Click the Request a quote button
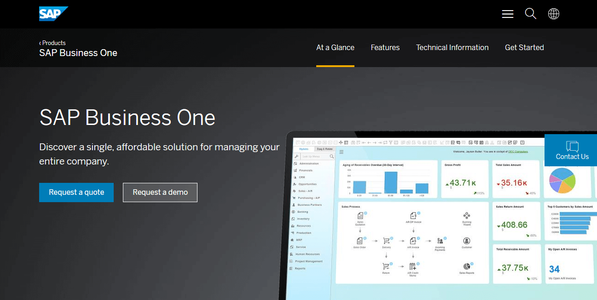The image size is (597, 300). (76, 192)
